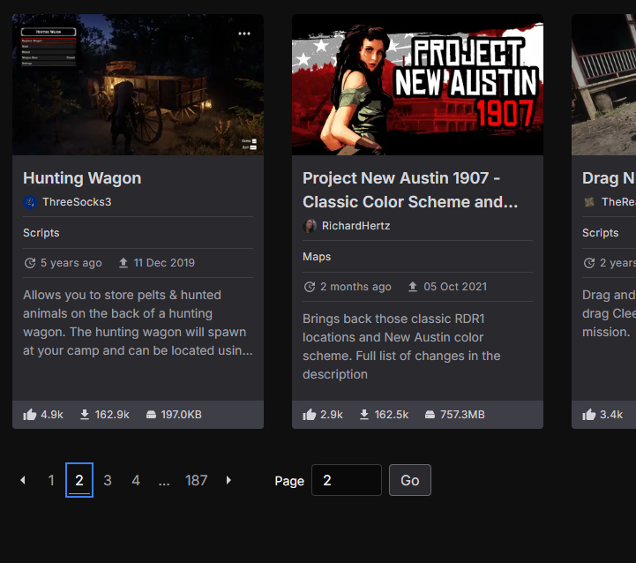Go to page 1
The height and width of the screenshot is (563, 636).
click(x=51, y=481)
